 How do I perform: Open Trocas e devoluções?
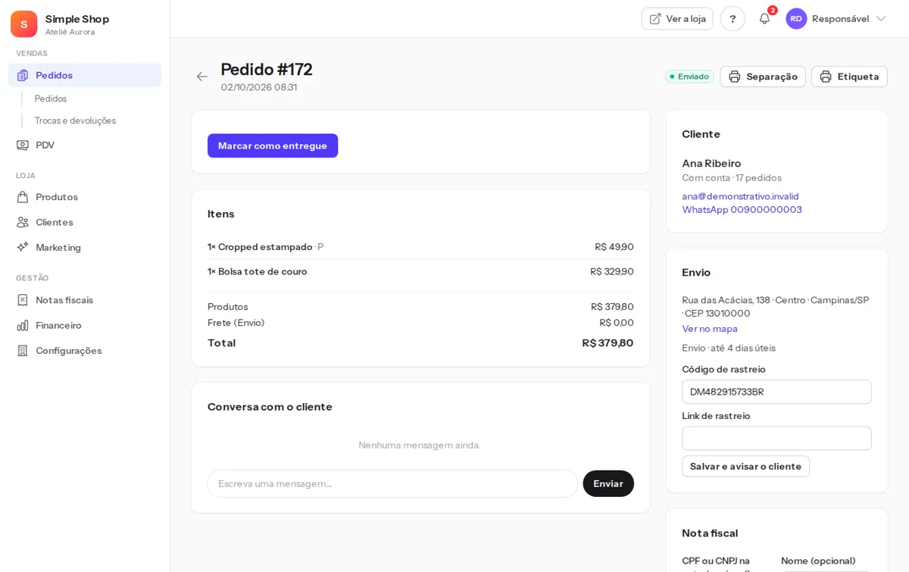pyautogui.click(x=75, y=120)
